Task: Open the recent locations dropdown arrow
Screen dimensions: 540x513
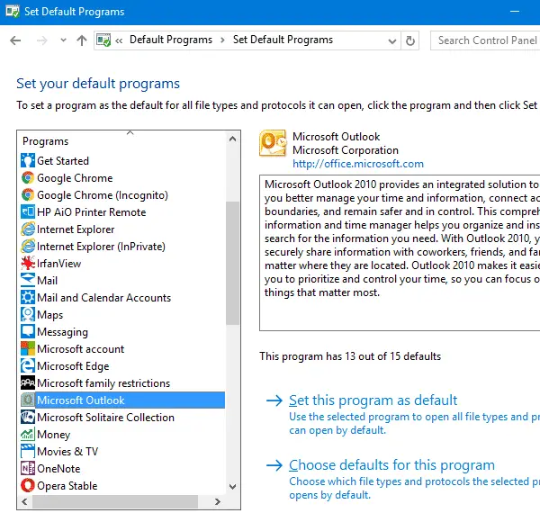Action: [63, 40]
